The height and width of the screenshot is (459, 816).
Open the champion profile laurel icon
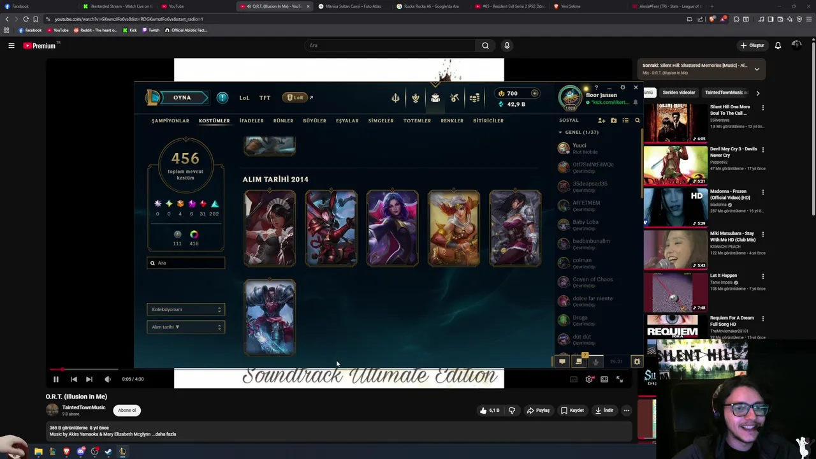[x=415, y=98]
